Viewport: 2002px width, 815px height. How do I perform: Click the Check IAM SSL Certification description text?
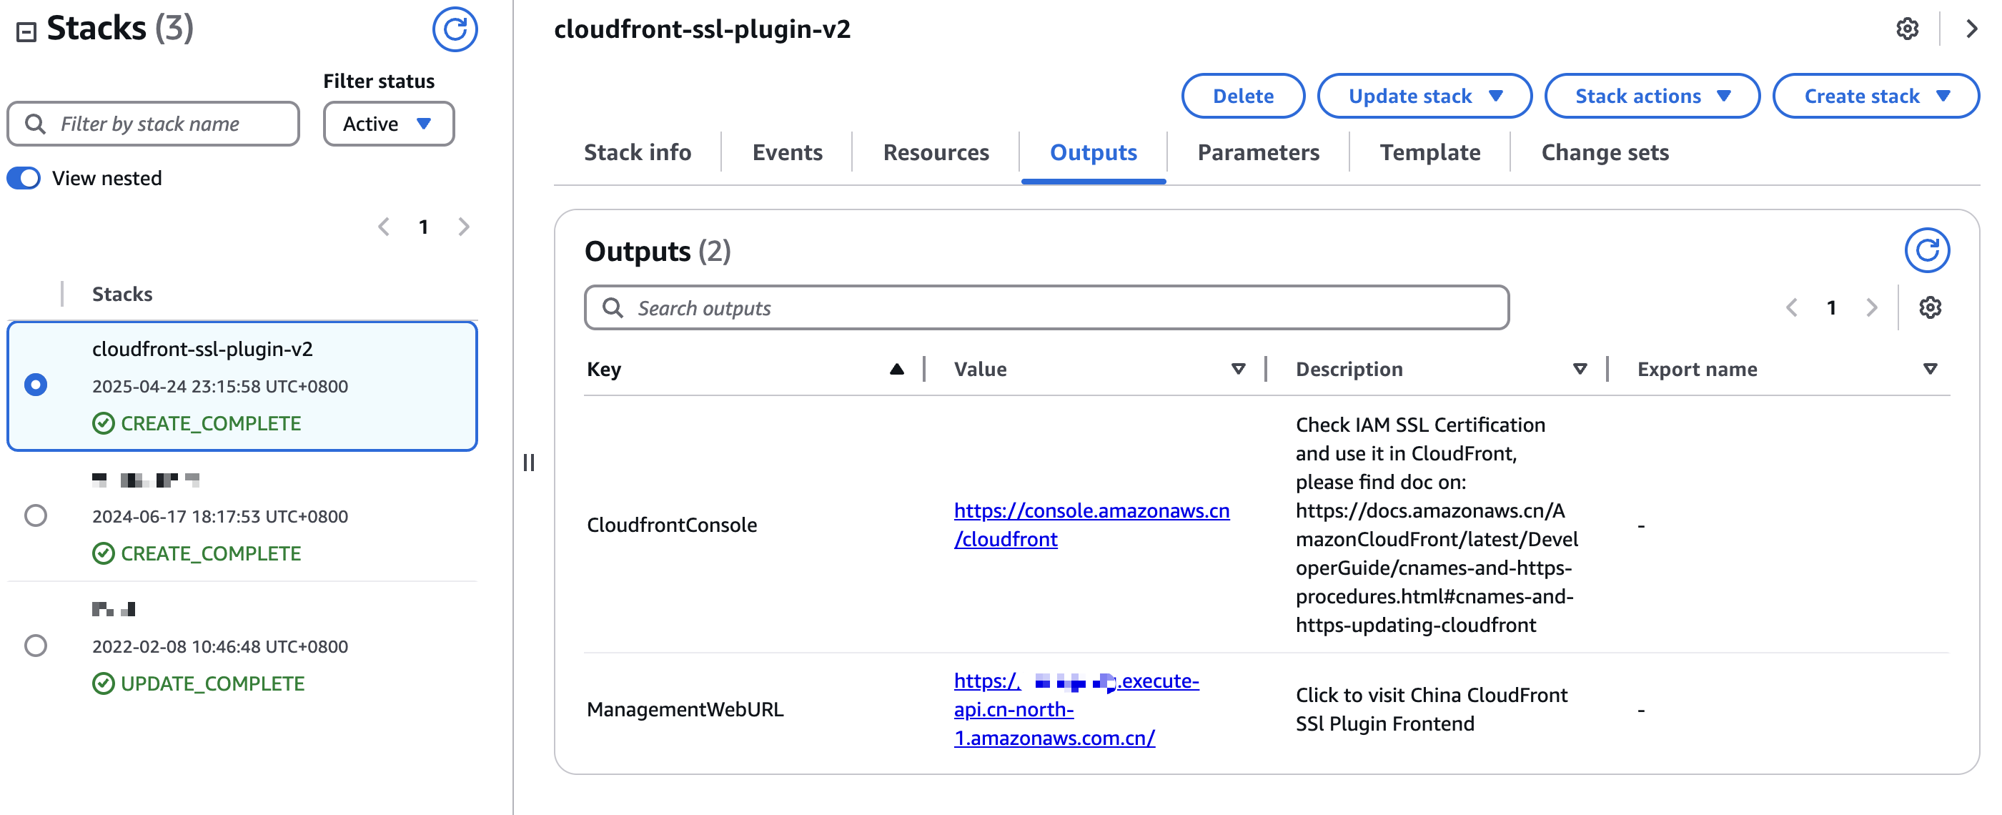tap(1436, 525)
